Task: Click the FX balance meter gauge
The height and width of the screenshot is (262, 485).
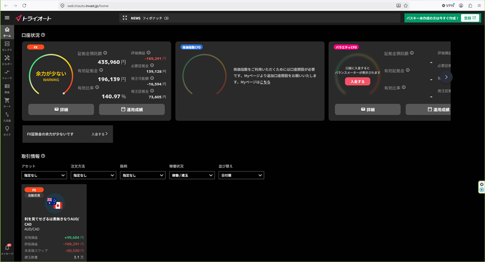Action: pyautogui.click(x=51, y=74)
